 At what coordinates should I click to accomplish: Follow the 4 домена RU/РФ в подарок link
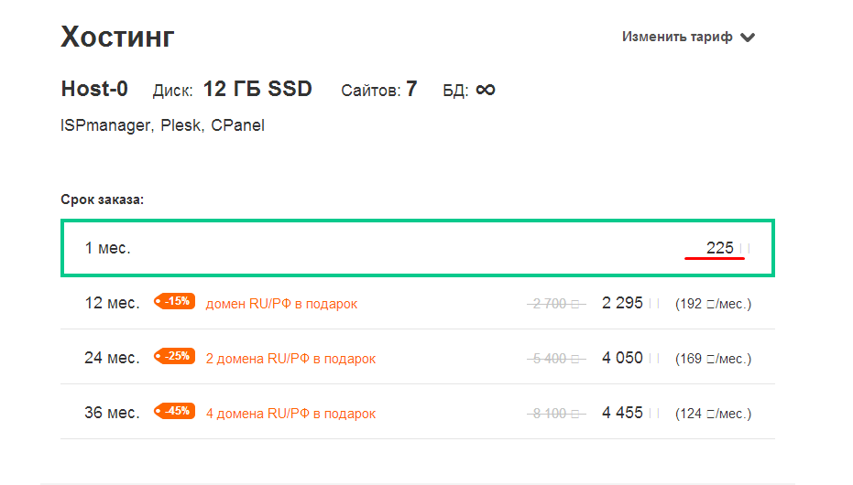point(290,414)
